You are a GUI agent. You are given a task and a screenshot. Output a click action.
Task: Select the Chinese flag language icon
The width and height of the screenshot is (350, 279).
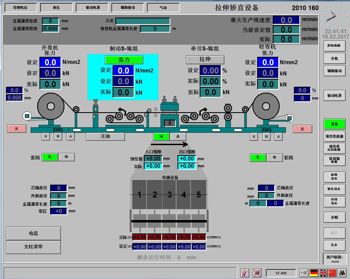[x=332, y=273]
